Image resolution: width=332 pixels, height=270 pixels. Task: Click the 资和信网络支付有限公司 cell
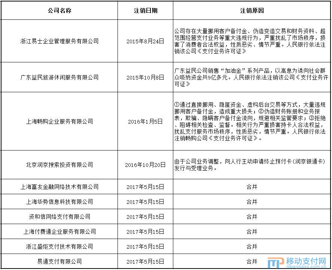(x=60, y=217)
